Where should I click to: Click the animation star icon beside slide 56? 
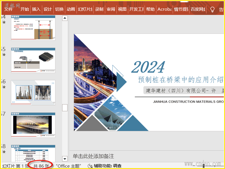[4, 87]
